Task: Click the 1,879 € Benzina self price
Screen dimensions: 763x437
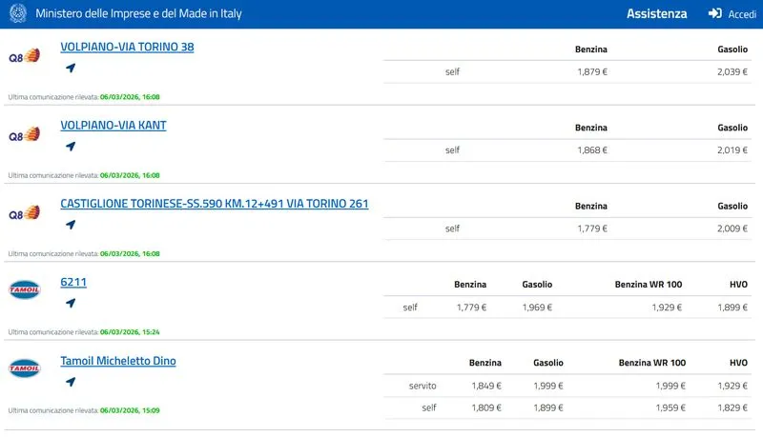Action: coord(591,71)
